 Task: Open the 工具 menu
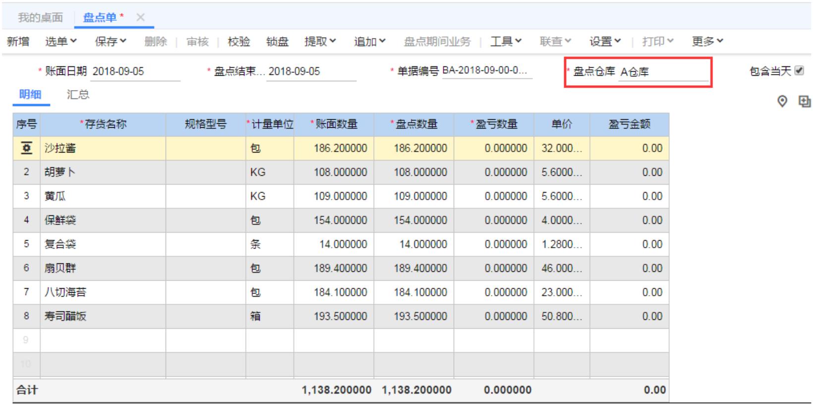506,42
